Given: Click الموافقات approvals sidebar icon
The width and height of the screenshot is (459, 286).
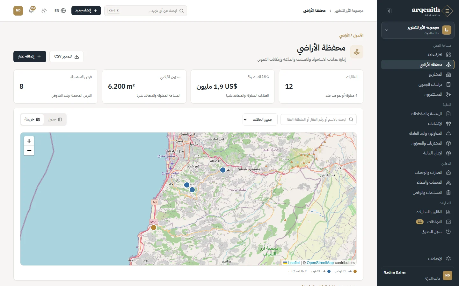Looking at the screenshot, I should pos(448,222).
